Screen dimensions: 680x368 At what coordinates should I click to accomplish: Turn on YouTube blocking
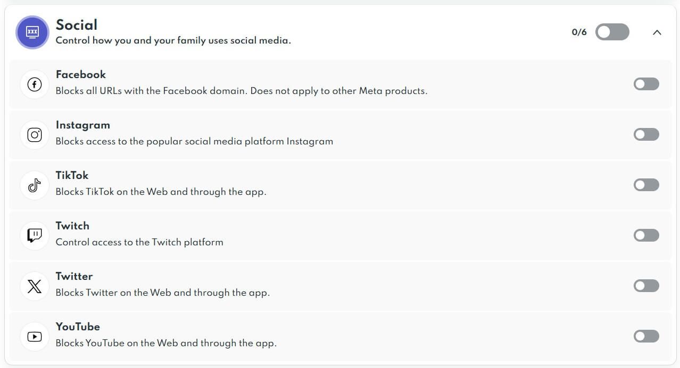click(646, 336)
